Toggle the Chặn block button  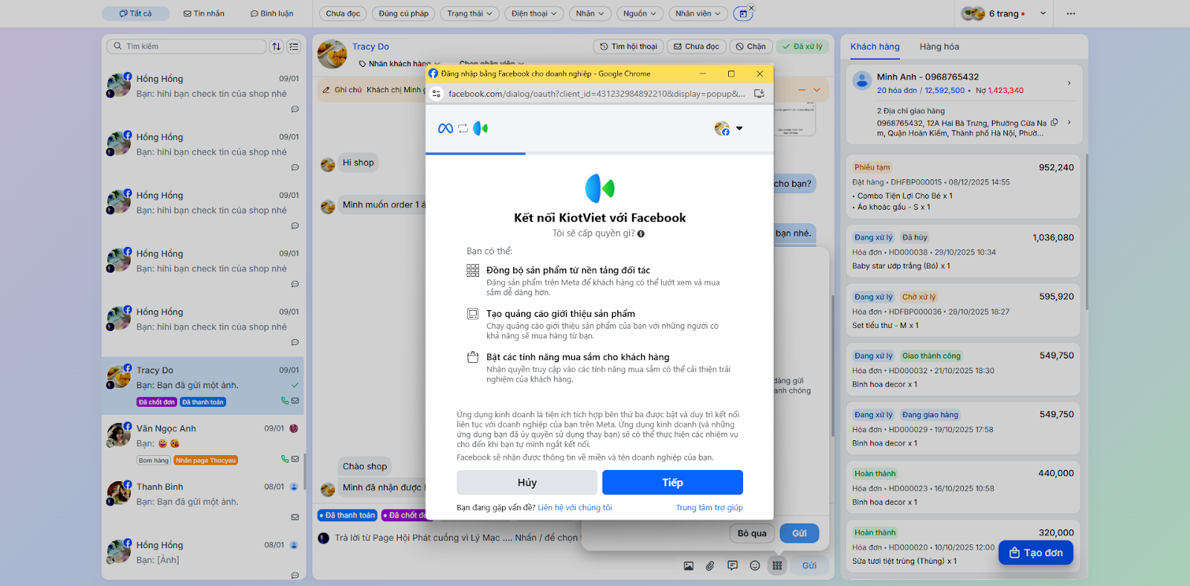coord(751,46)
